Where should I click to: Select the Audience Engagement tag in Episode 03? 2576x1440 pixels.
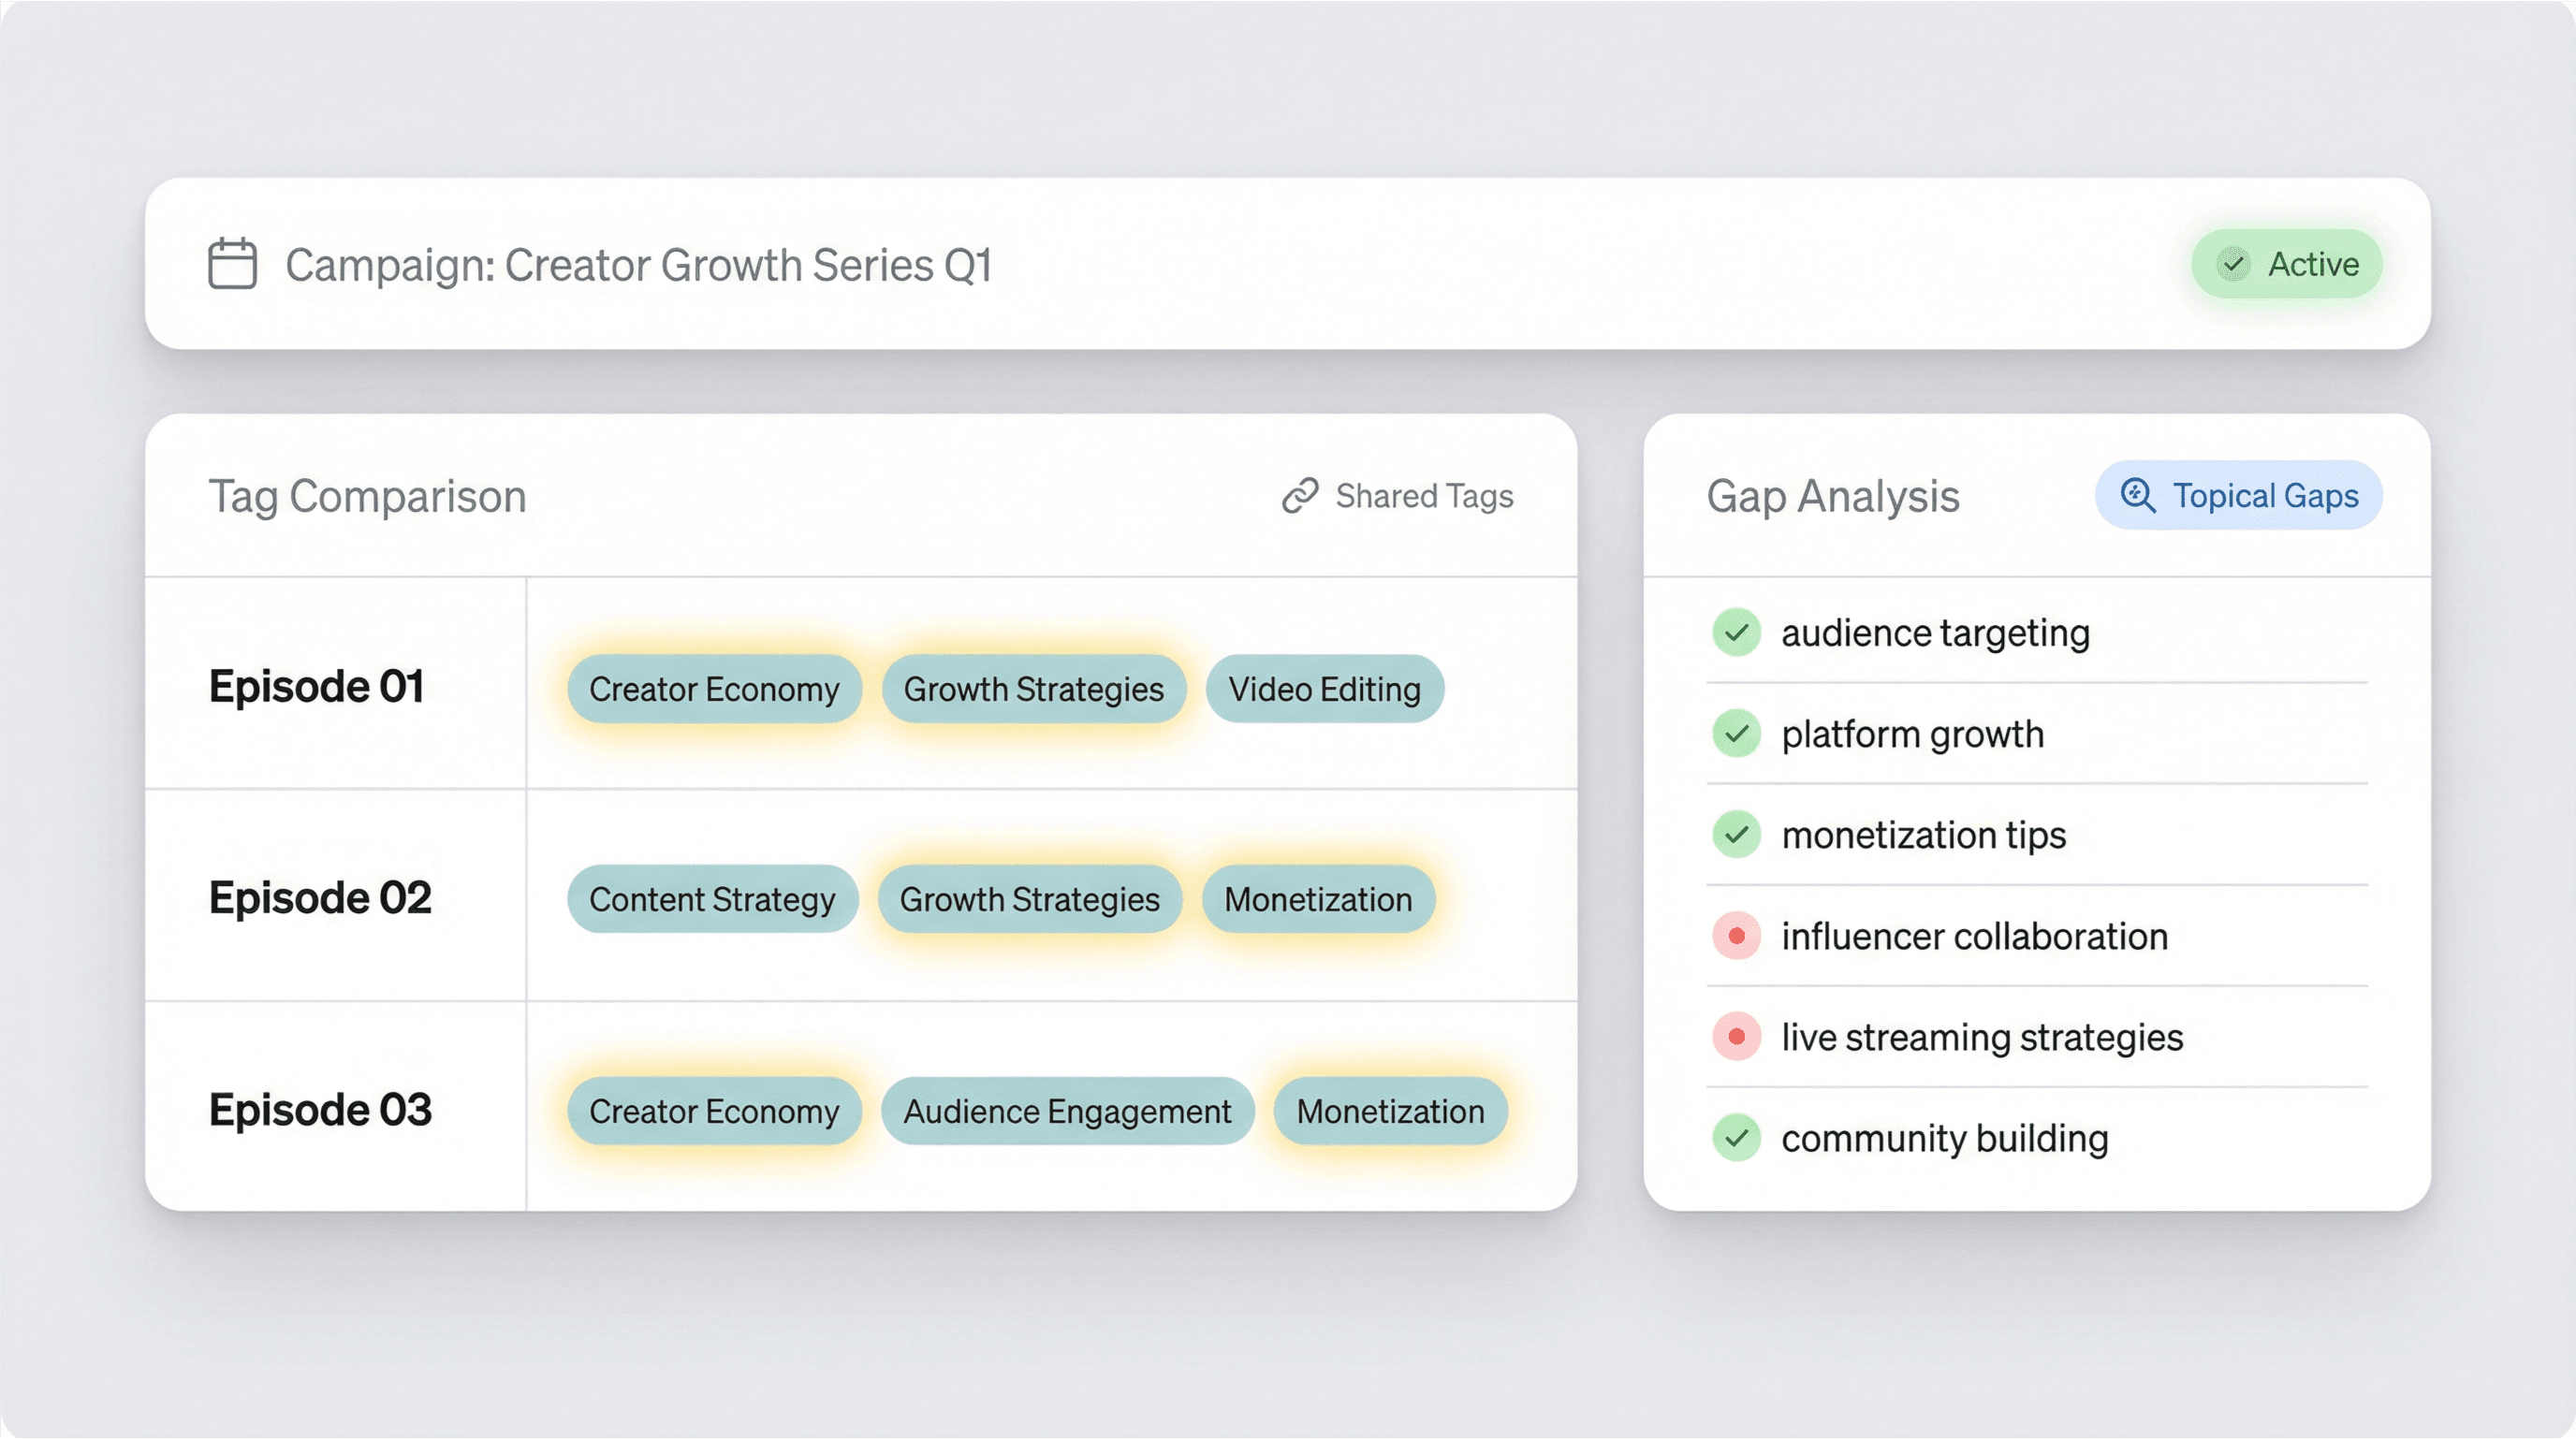tap(1067, 1112)
